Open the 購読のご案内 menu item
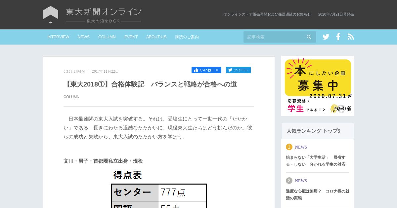This screenshot has width=397, height=208. point(187,37)
